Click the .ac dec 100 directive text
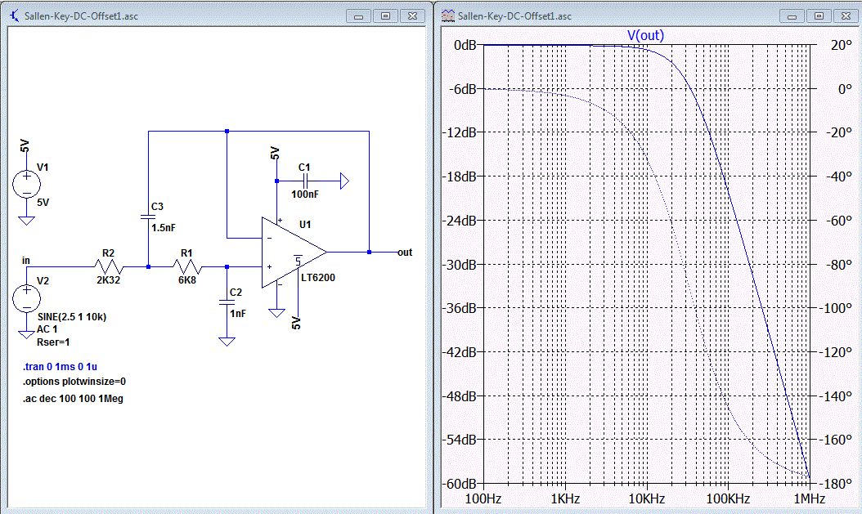 coord(73,398)
